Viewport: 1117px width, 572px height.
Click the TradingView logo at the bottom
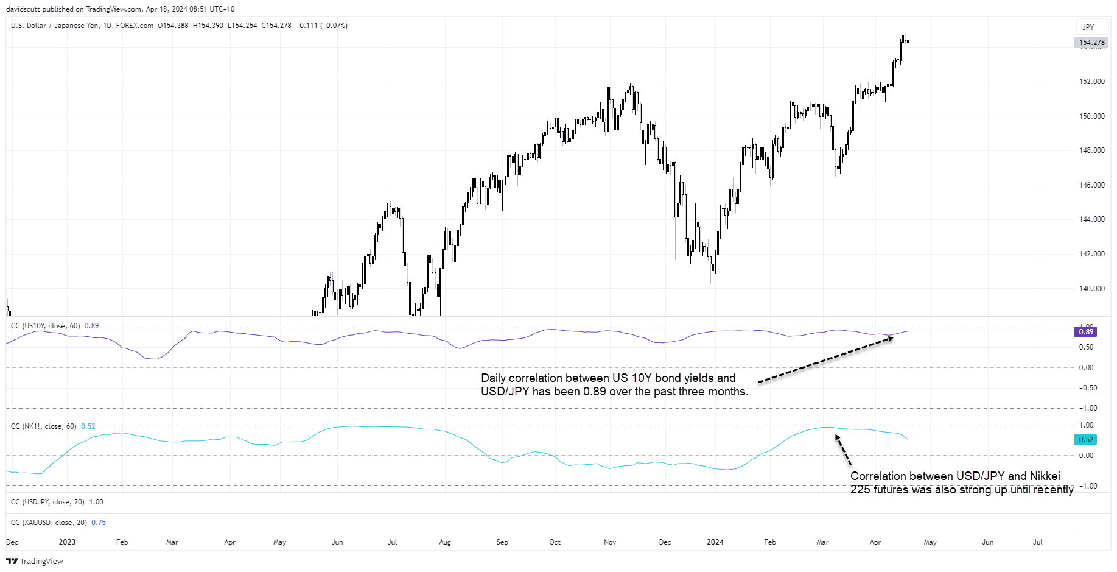click(x=35, y=561)
